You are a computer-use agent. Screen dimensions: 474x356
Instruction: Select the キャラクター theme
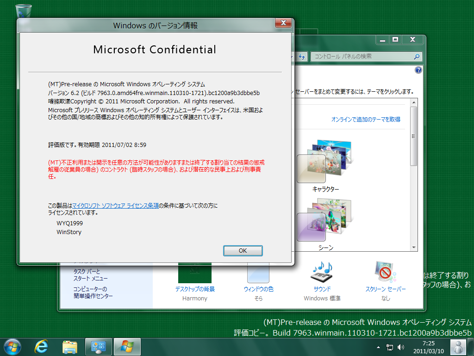click(325, 166)
